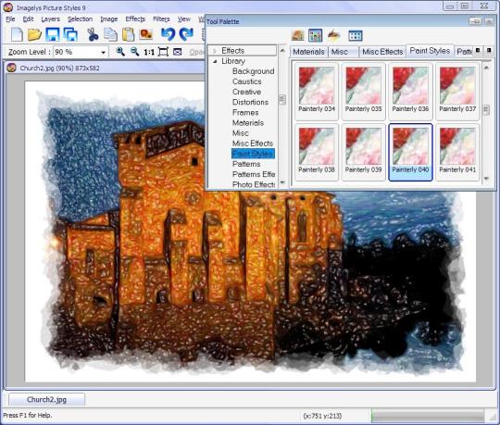Zoom in with the magnifier plus icon
This screenshot has height=425, width=500.
(120, 51)
